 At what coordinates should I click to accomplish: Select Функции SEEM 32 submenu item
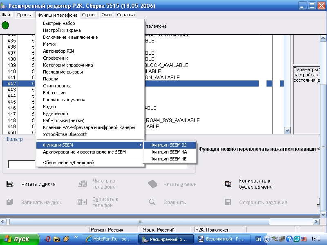coord(170,145)
